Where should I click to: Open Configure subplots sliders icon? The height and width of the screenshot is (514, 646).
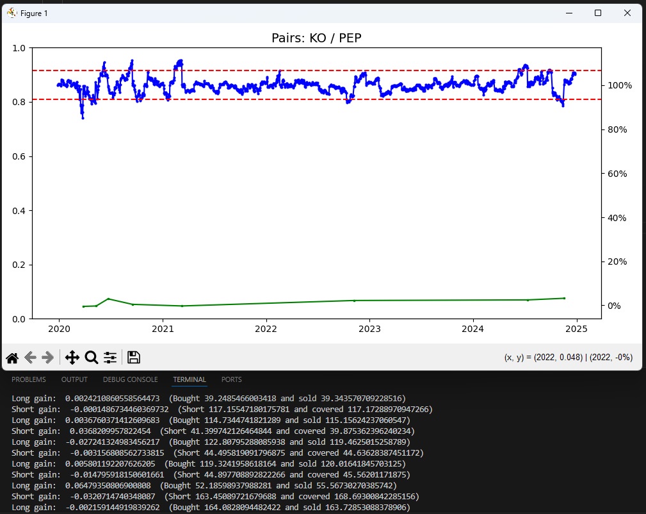(x=110, y=358)
